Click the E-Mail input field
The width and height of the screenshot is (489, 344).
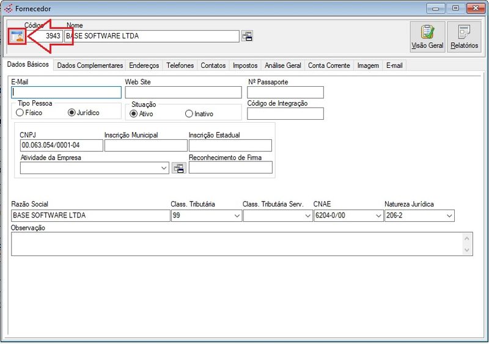66,92
